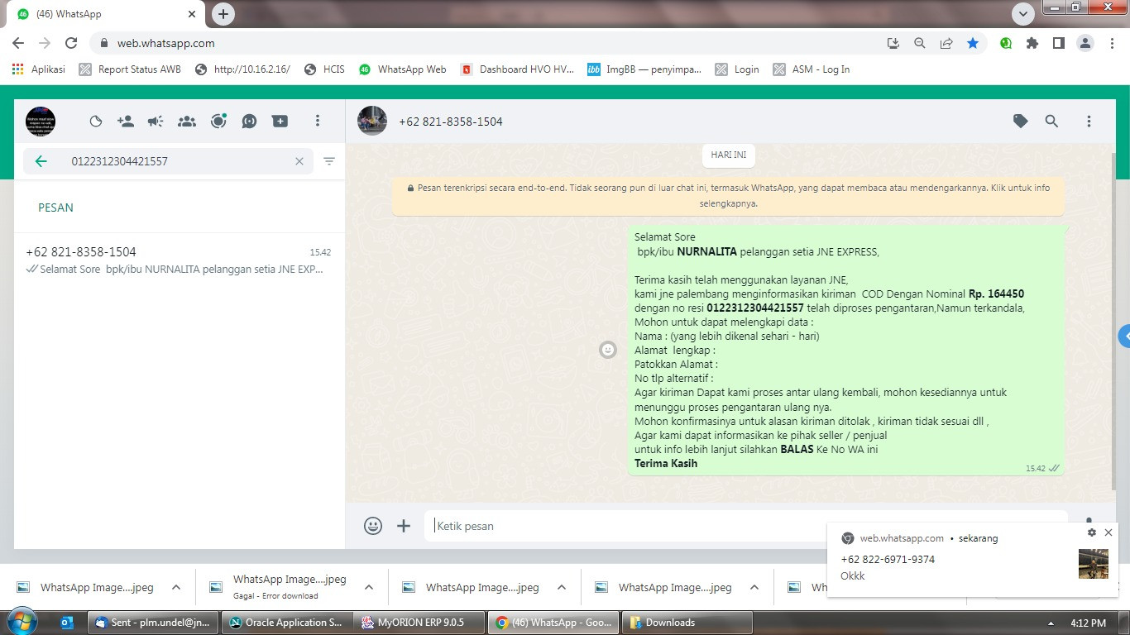Click the zoom magnifier icon in address bar
The image size is (1130, 635).
919,43
